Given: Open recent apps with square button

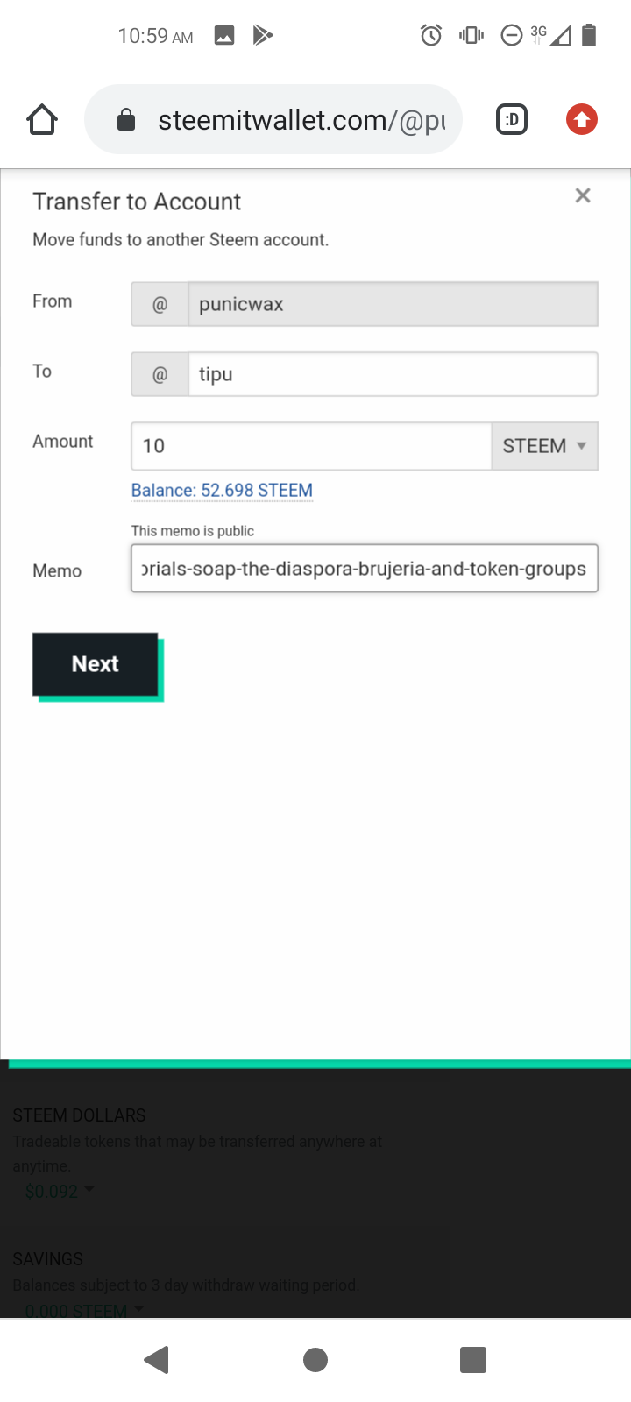Looking at the screenshot, I should 473,1360.
